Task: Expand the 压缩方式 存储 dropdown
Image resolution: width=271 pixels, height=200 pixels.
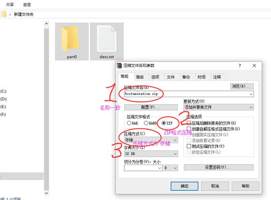Action: tap(151, 140)
